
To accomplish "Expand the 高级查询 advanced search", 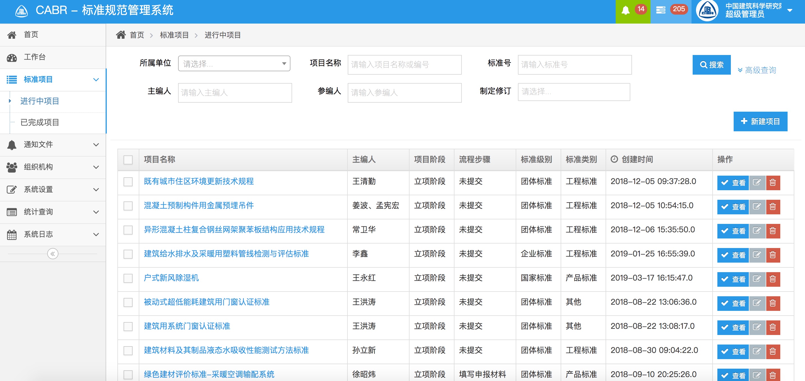I will point(757,70).
